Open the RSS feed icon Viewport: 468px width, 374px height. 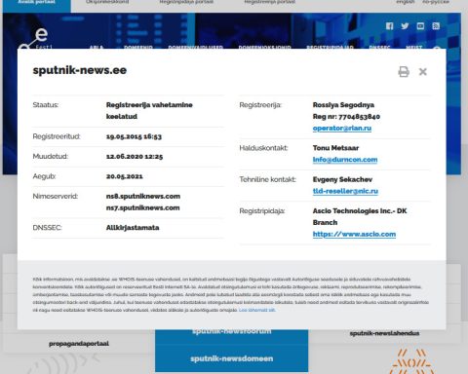pos(436,26)
